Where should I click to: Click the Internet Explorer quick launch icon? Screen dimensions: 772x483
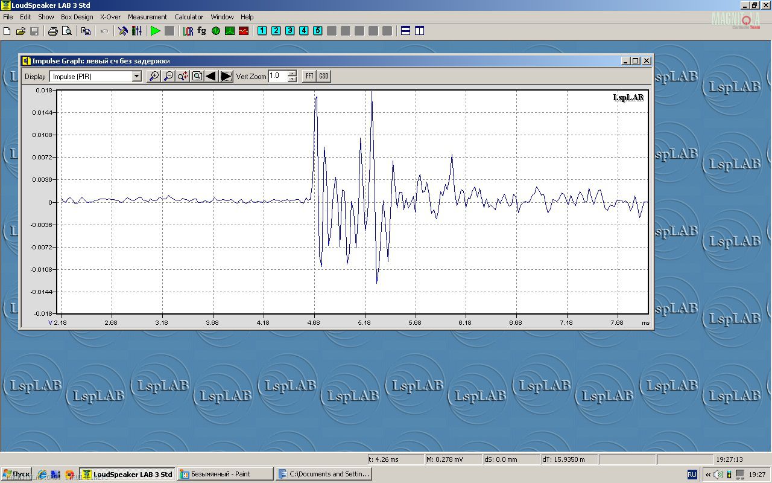[42, 475]
